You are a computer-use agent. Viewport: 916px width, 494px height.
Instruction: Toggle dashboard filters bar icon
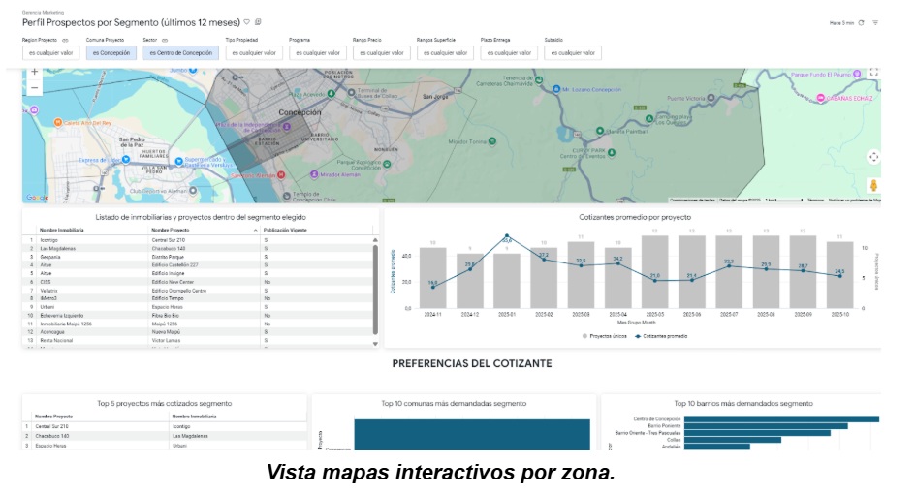tap(875, 23)
